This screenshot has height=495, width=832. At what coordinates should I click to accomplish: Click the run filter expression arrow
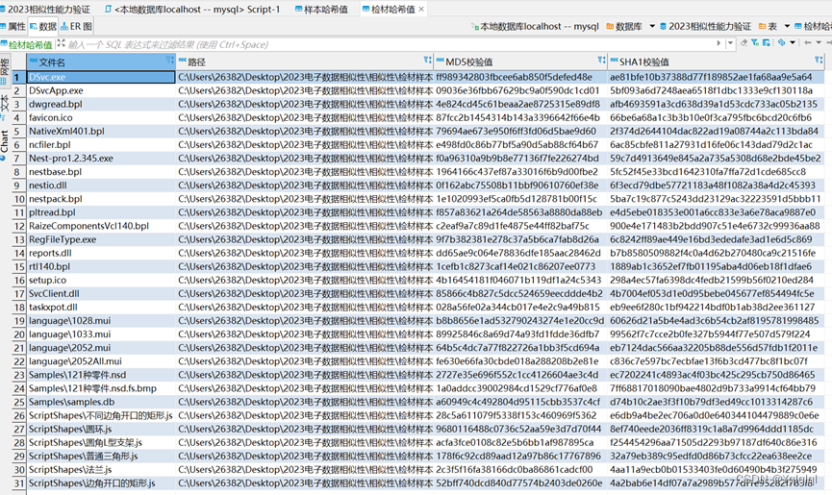point(719,43)
